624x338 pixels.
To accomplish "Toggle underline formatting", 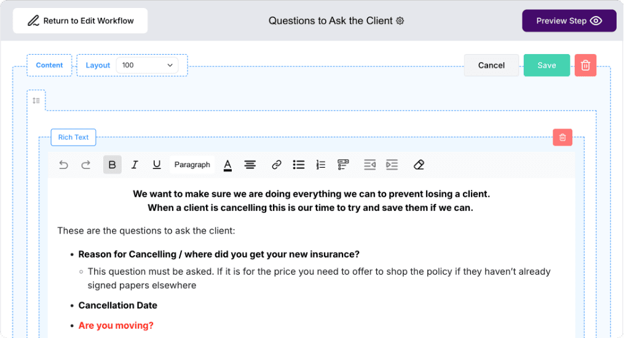I will click(x=157, y=165).
